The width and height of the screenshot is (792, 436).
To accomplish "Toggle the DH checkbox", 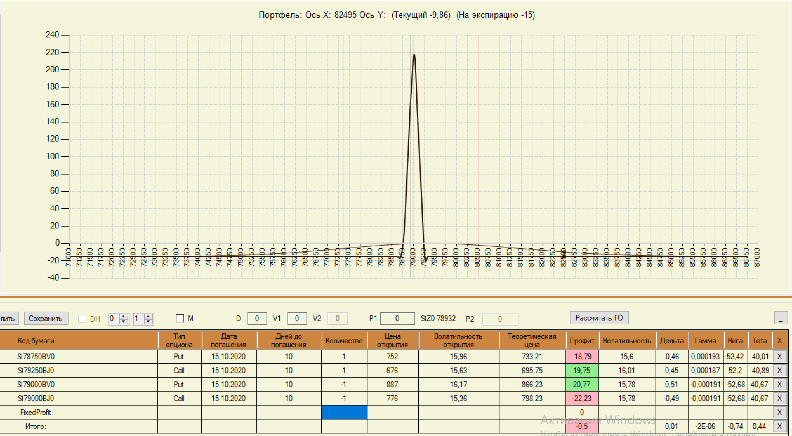I will click(82, 319).
